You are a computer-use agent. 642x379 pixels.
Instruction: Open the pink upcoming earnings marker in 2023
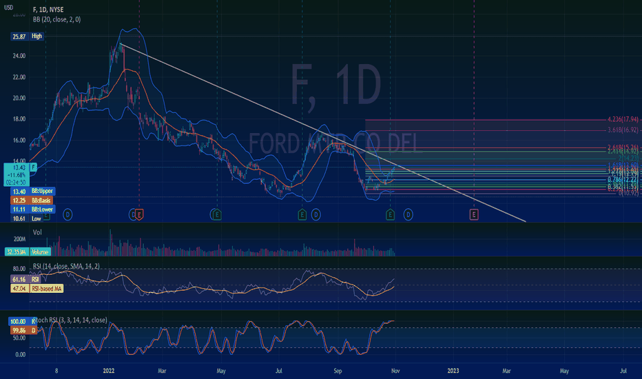click(x=474, y=214)
